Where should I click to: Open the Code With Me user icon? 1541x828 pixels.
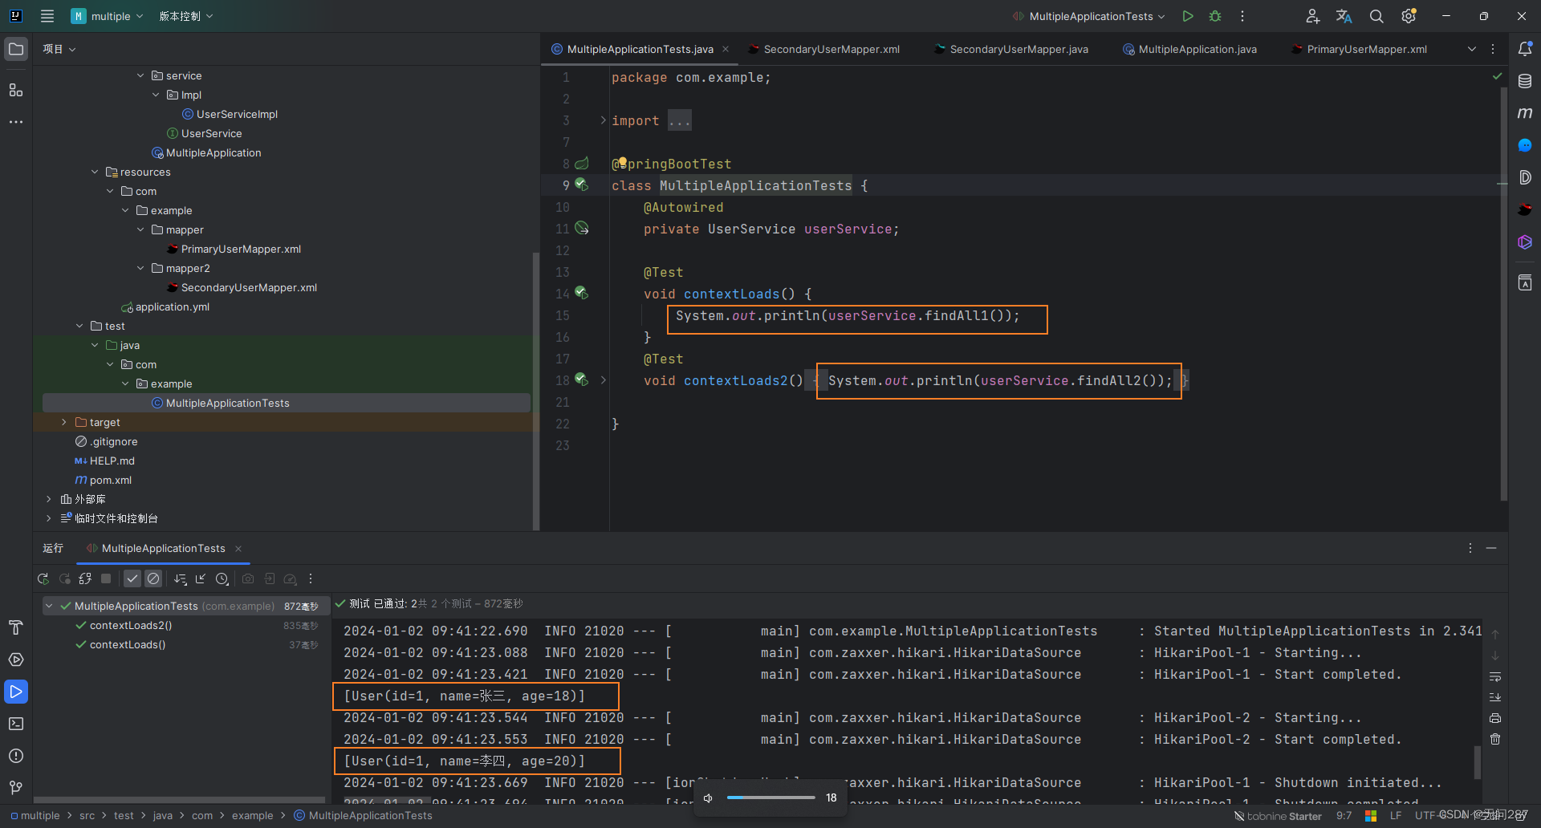point(1312,16)
